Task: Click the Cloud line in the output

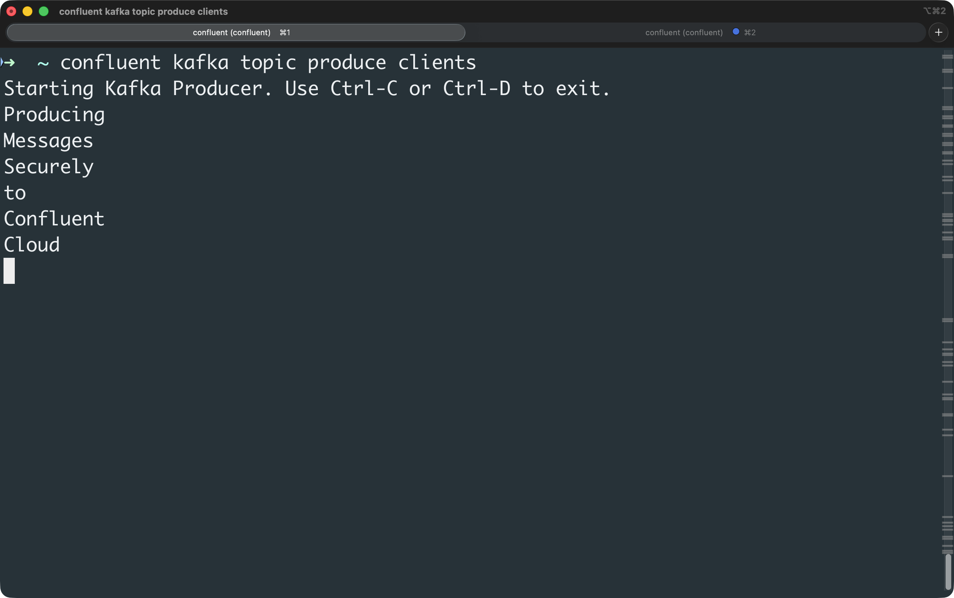Action: [x=32, y=244]
